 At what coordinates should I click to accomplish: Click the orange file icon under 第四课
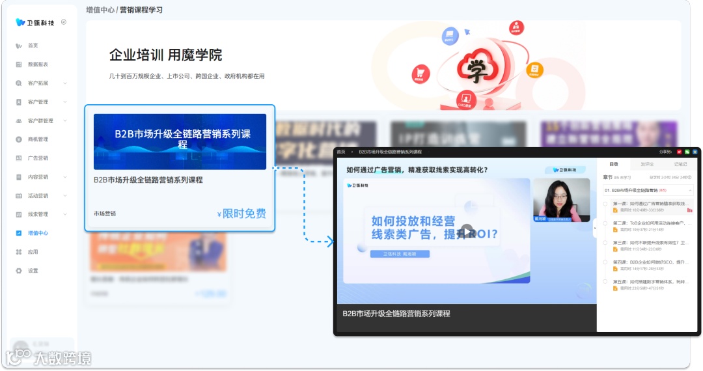tap(615, 269)
